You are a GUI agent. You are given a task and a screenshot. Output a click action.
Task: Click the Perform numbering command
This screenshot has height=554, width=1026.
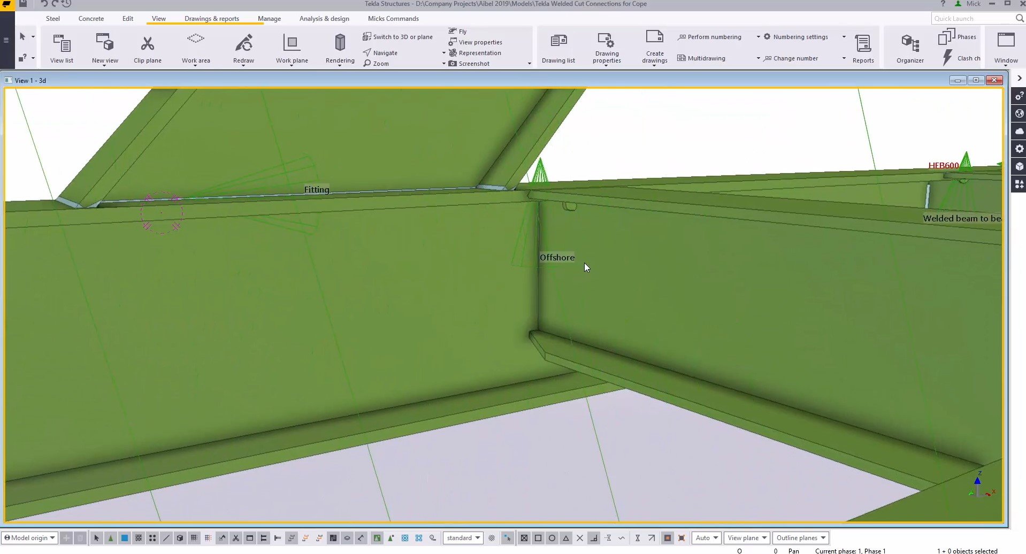710,36
